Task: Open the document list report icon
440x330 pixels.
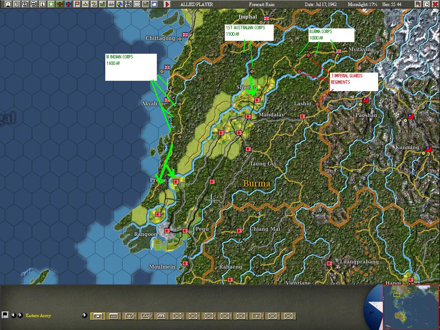Action: point(17,4)
